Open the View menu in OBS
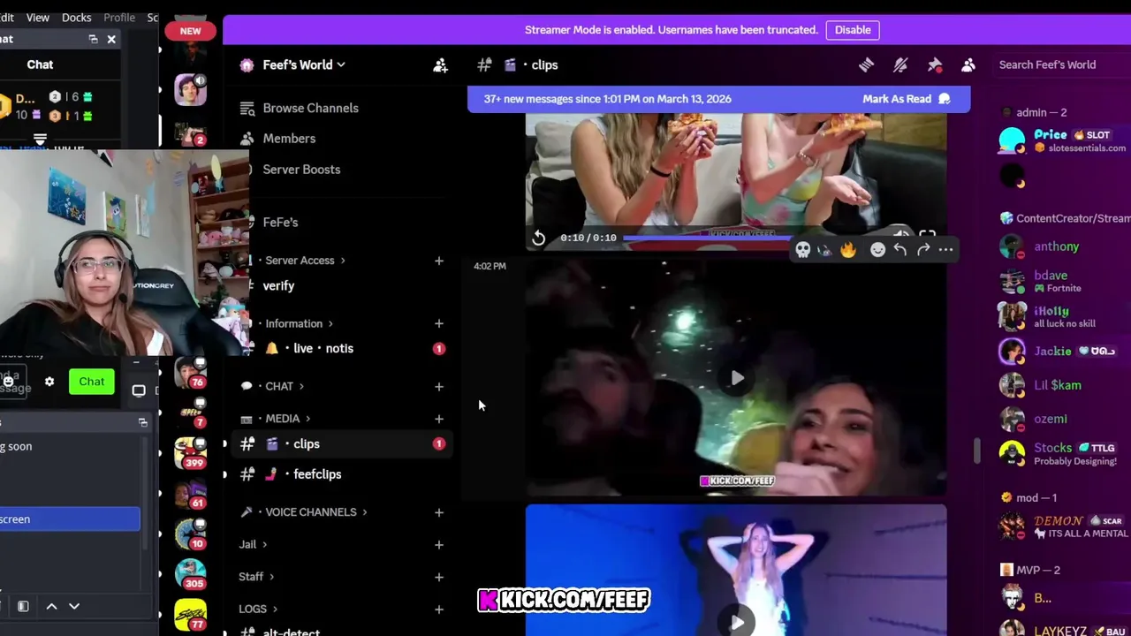The height and width of the screenshot is (636, 1131). (x=38, y=17)
